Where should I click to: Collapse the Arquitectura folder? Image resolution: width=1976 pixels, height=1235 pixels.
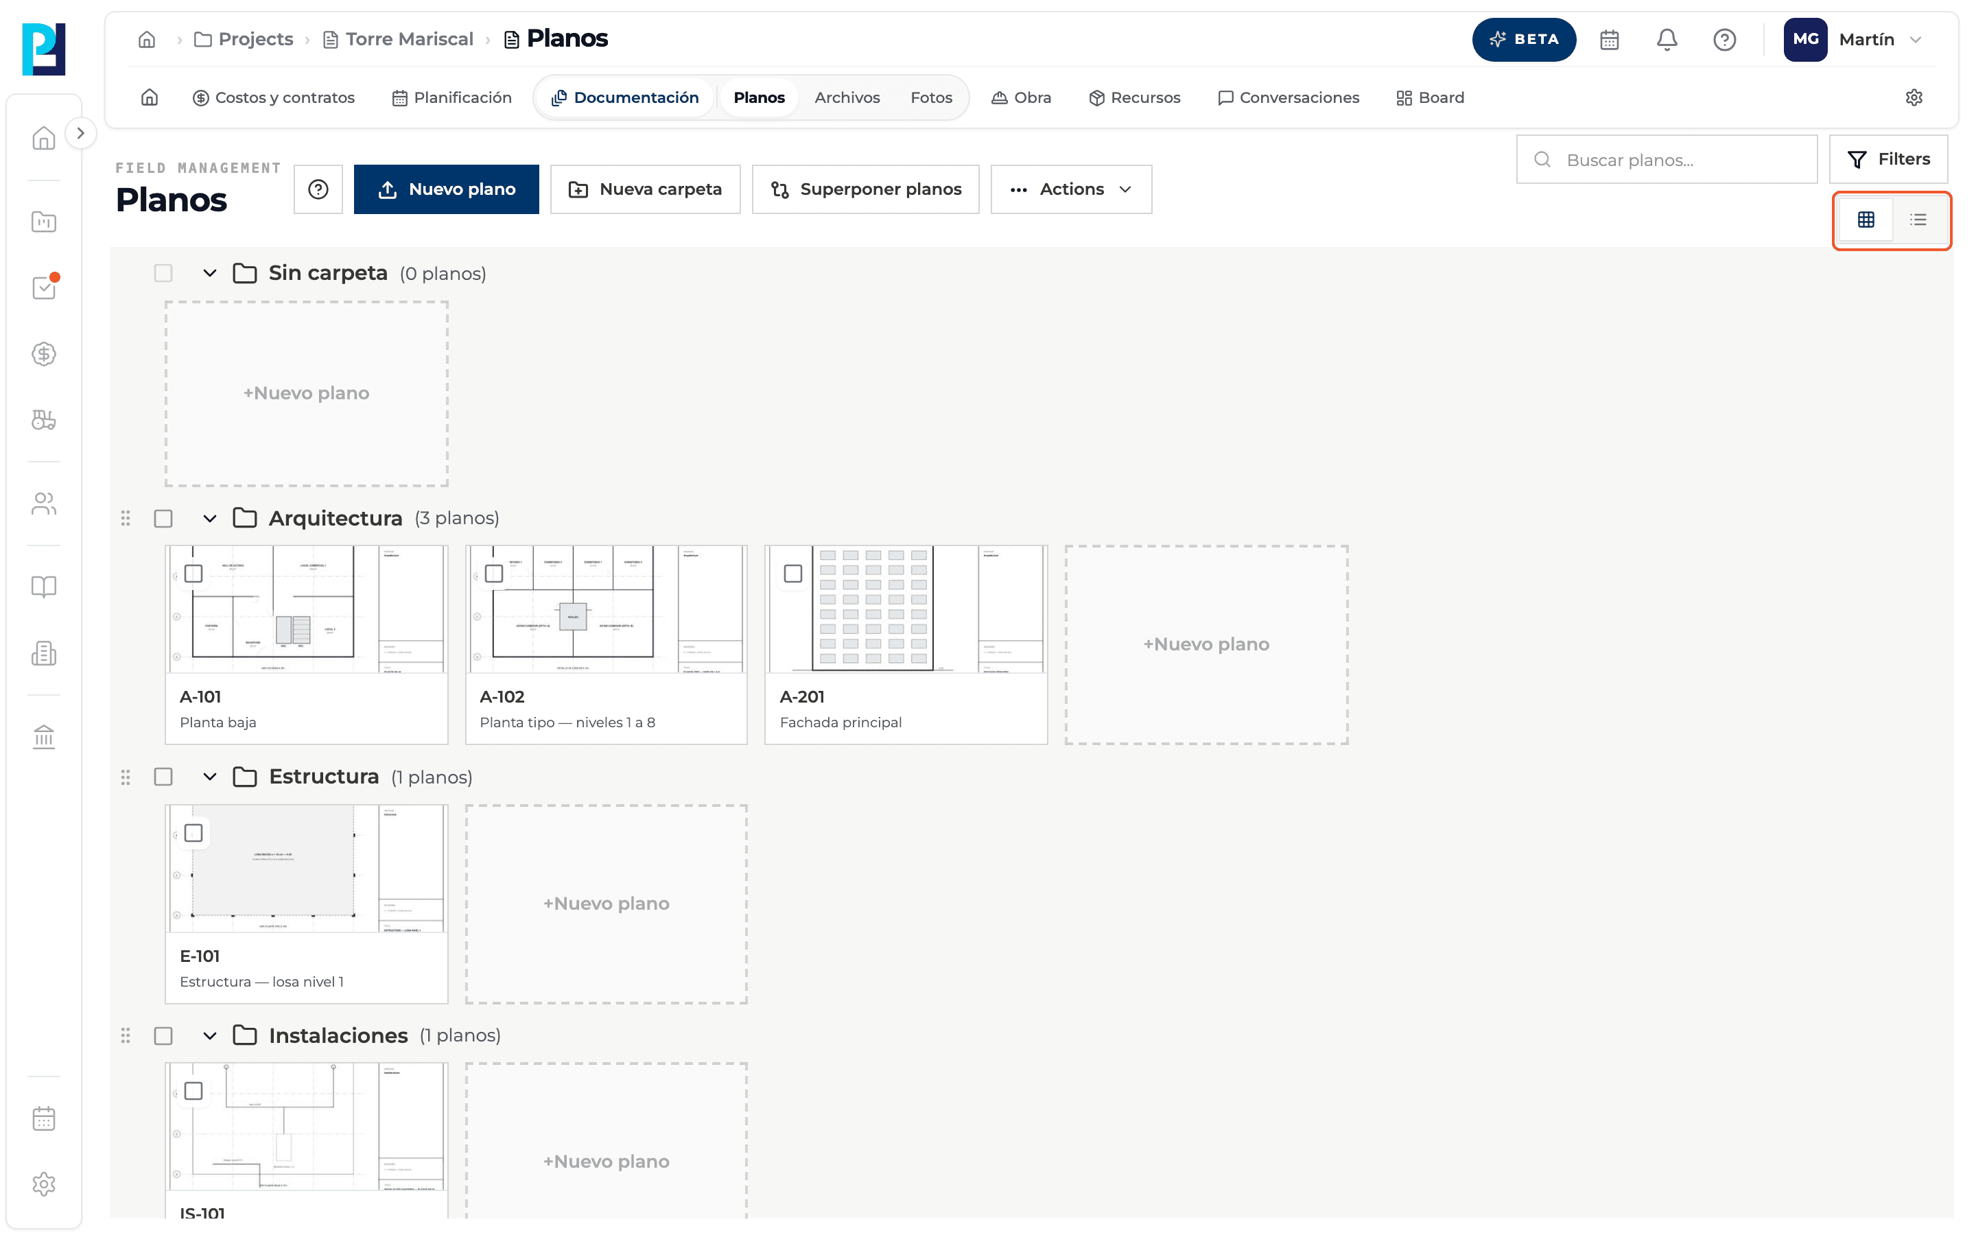coord(210,519)
